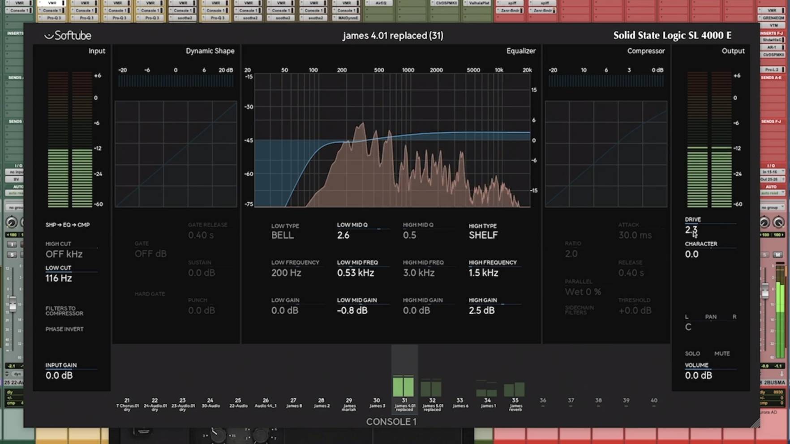The image size is (790, 444).
Task: Click the Sustain 0.0 dB value
Action: tap(201, 273)
